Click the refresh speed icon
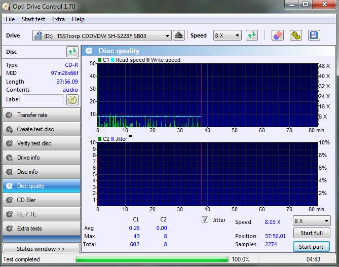339x267 pixels. tap(251, 35)
